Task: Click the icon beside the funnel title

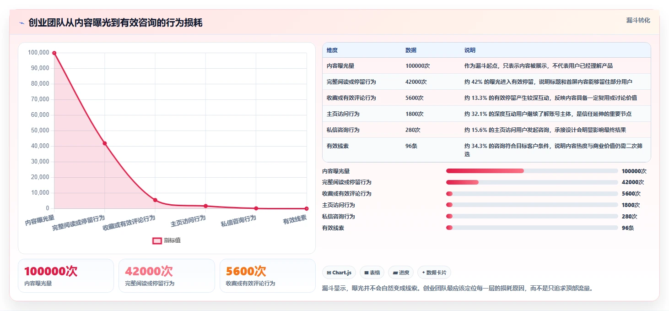Action: (x=22, y=23)
